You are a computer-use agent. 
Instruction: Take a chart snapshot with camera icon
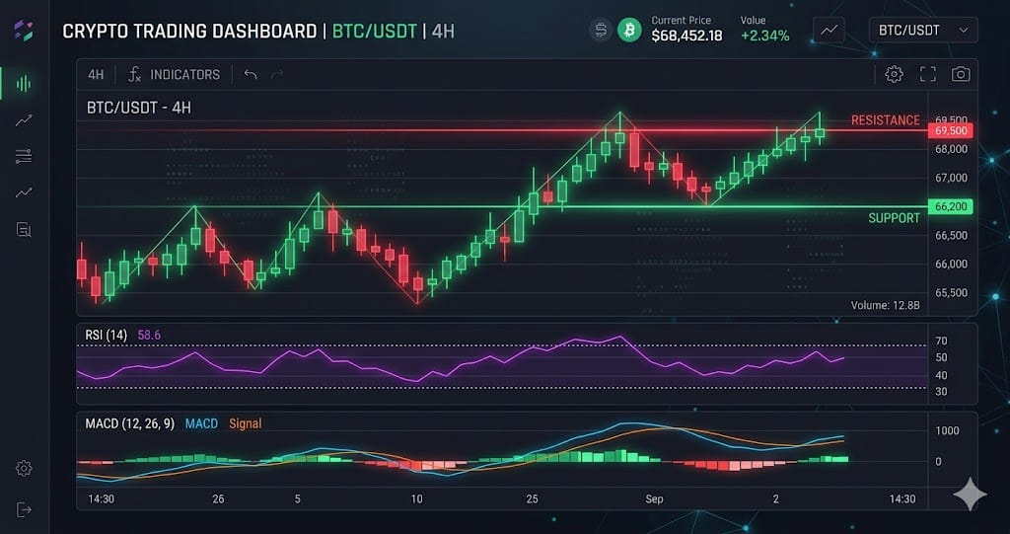(x=961, y=74)
